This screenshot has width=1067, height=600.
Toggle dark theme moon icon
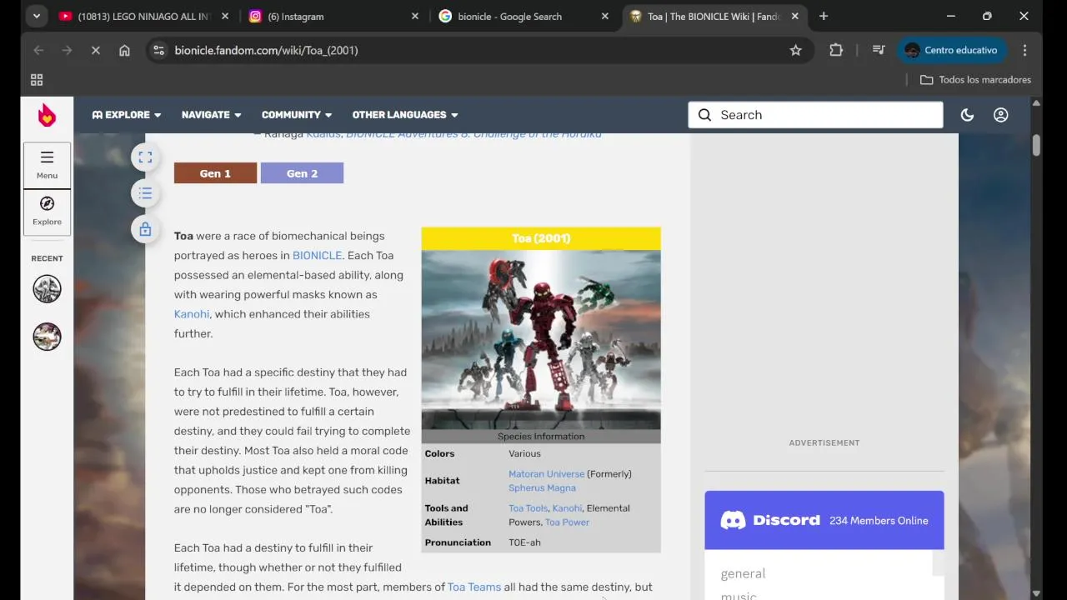coord(967,115)
